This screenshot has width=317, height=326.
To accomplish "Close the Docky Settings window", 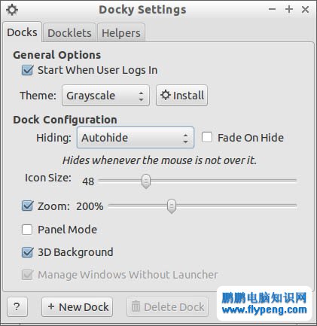I will (305, 10).
